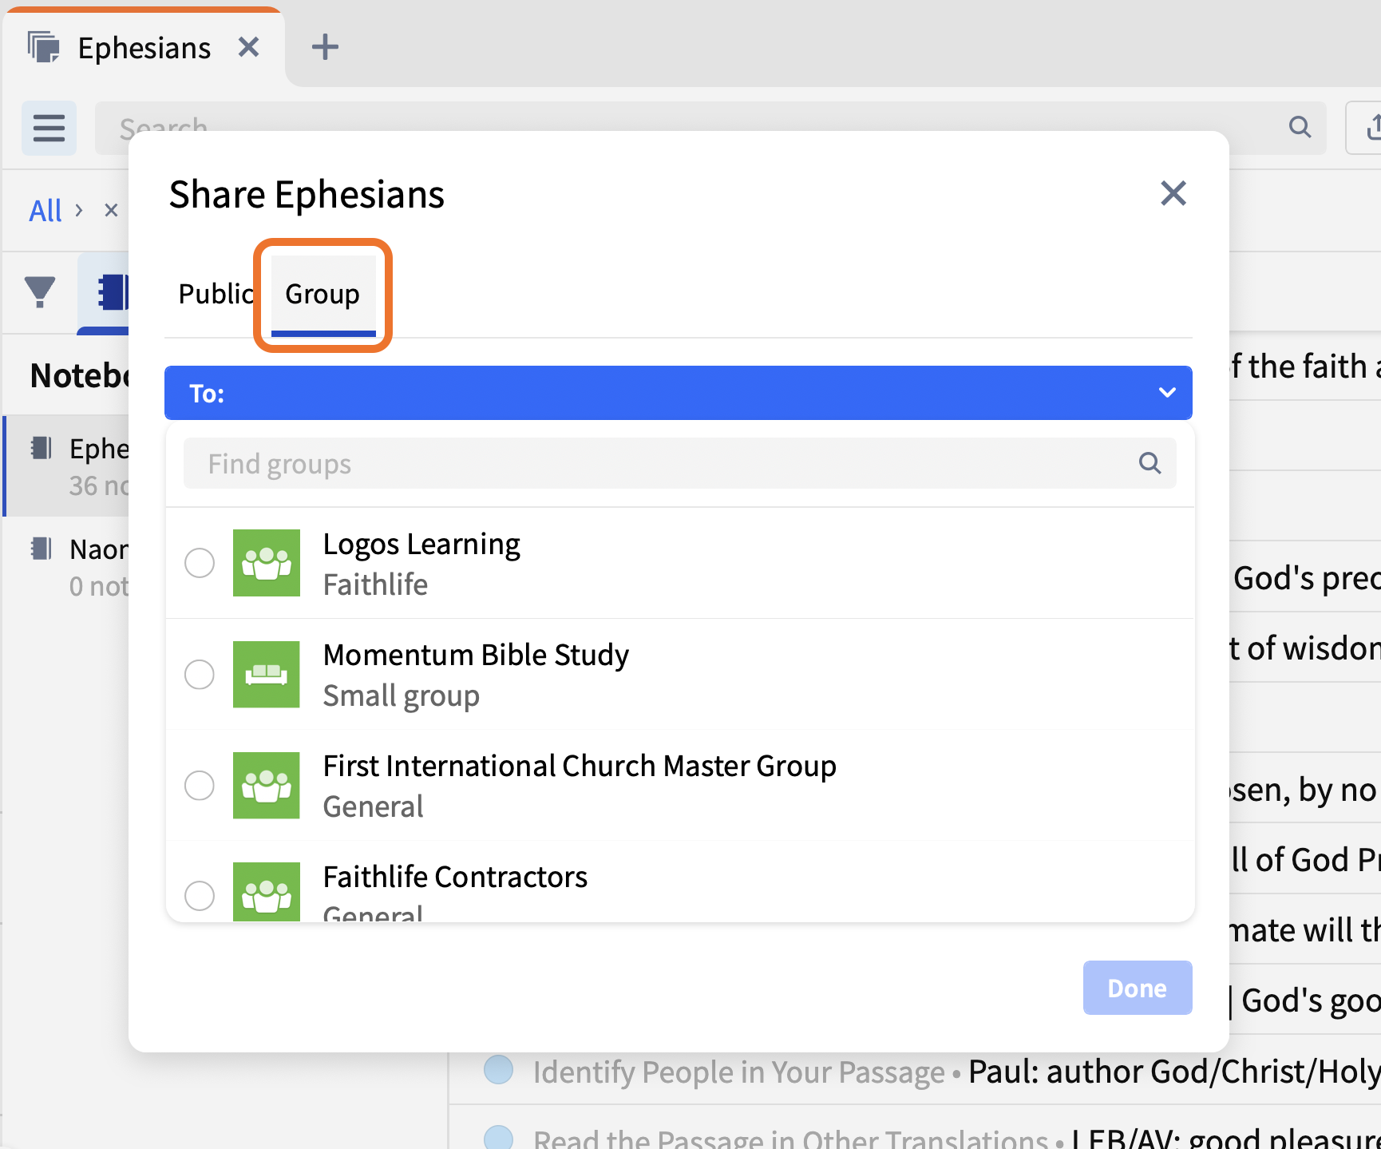This screenshot has width=1381, height=1149.
Task: Click the Ephesians tab panel icon
Action: tap(44, 47)
